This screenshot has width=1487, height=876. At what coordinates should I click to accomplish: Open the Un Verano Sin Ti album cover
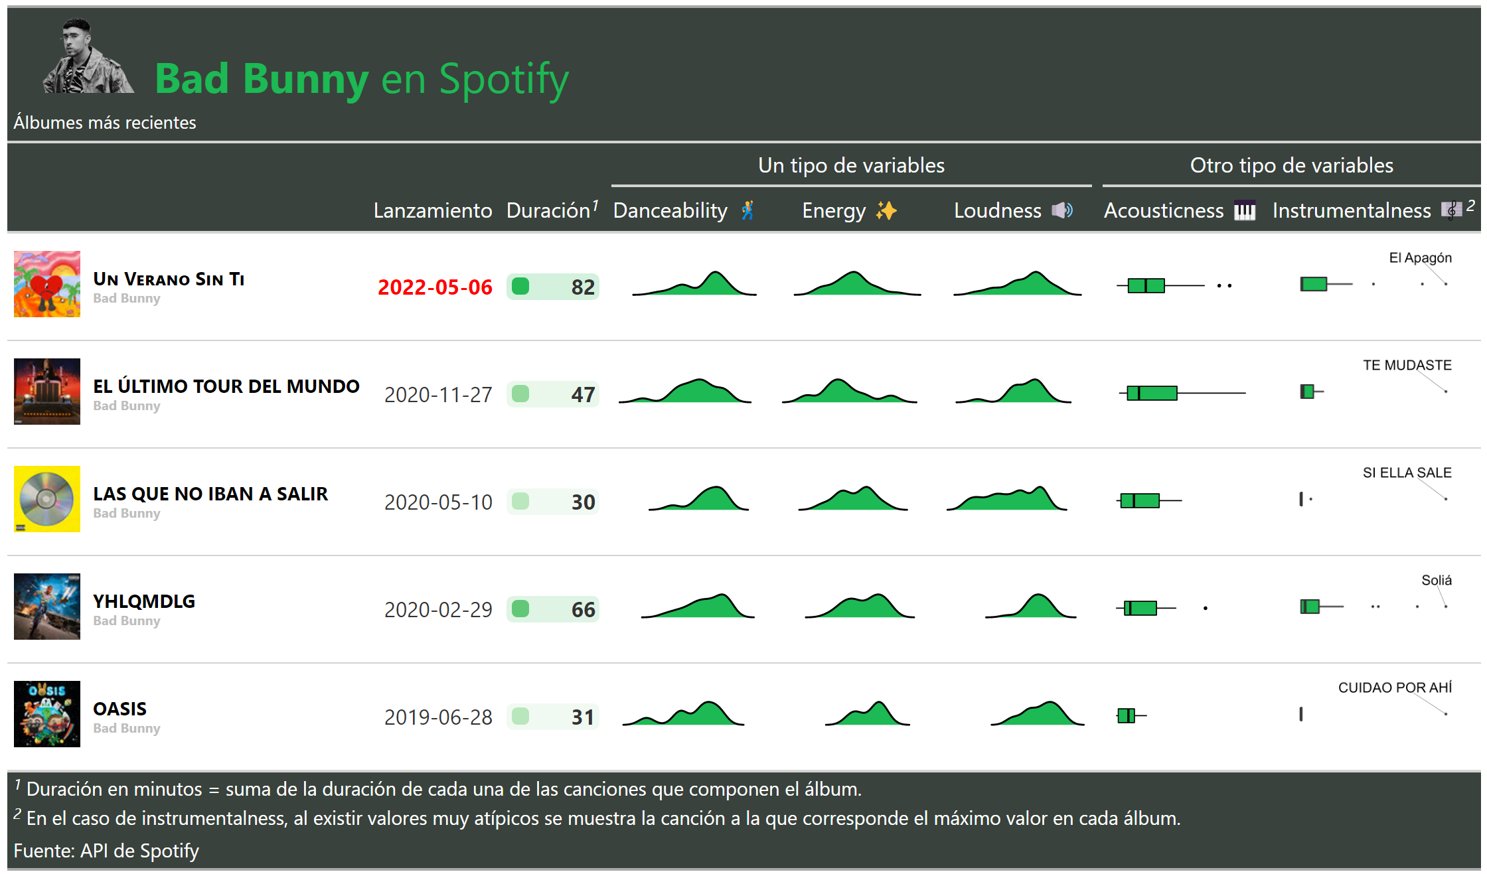pyautogui.click(x=47, y=284)
